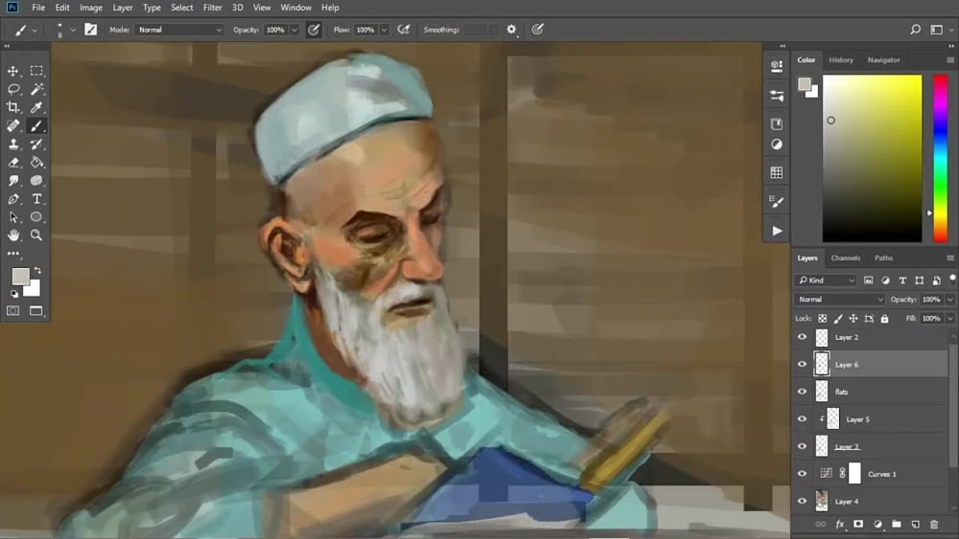Select the Brush tool in toolbox

point(36,125)
